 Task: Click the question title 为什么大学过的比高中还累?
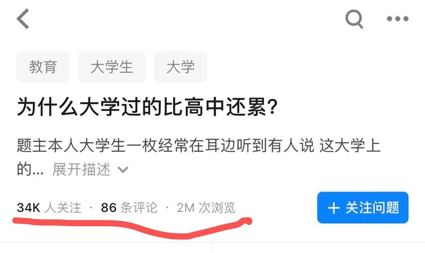tap(148, 107)
